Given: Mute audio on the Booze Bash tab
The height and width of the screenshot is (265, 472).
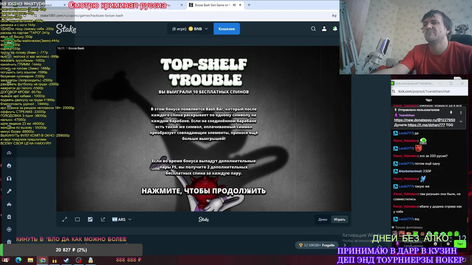Looking at the screenshot, I should (x=234, y=5).
